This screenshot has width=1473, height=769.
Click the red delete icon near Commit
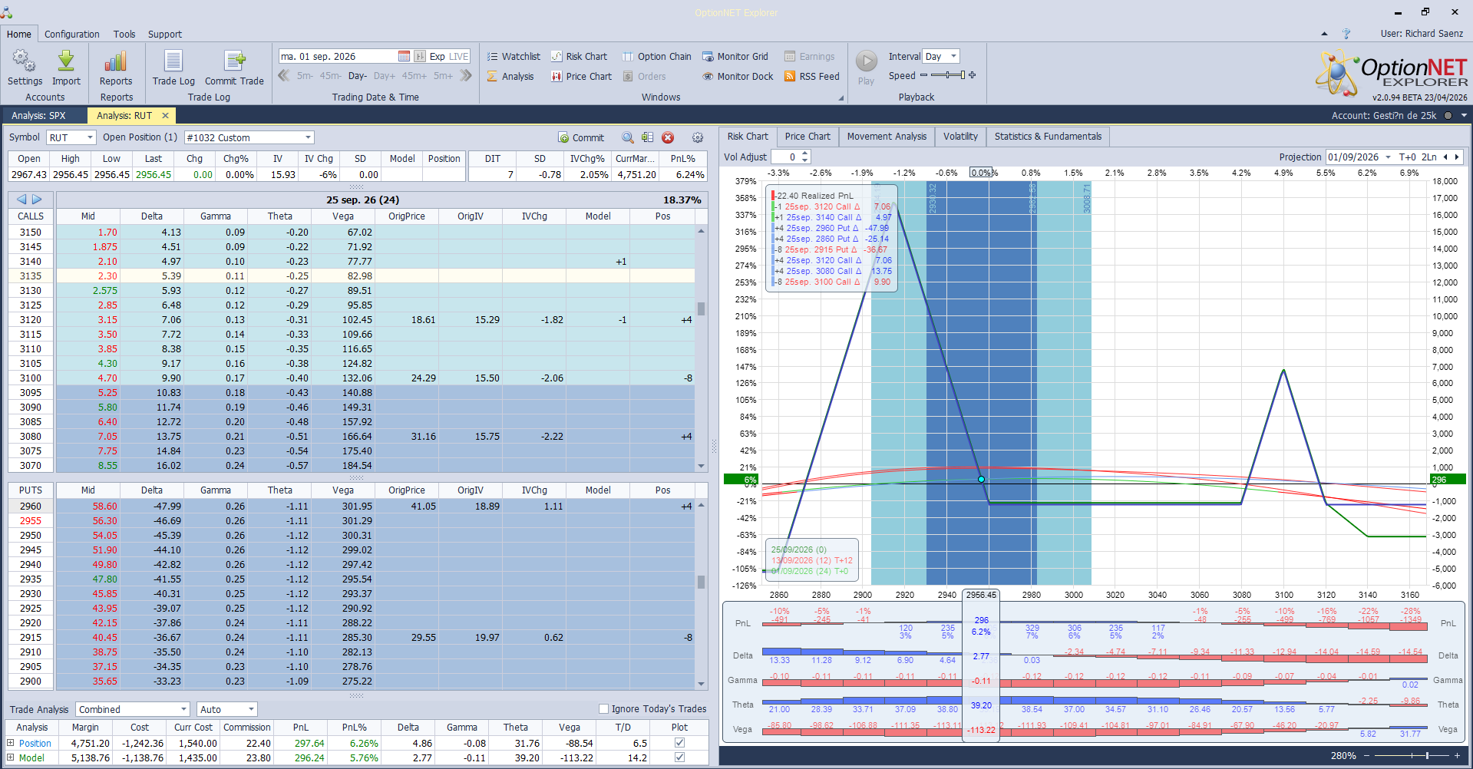668,137
